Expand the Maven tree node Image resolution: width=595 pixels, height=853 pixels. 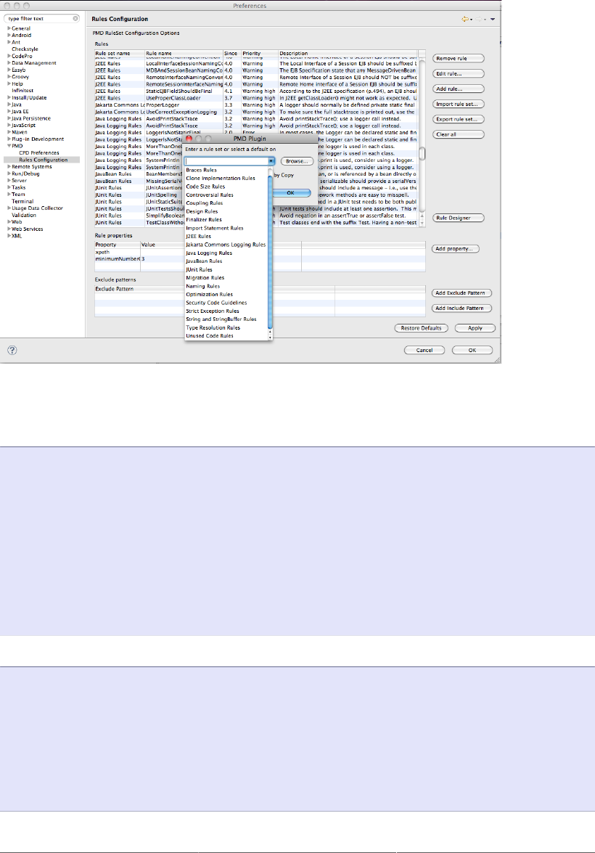[x=9, y=132]
